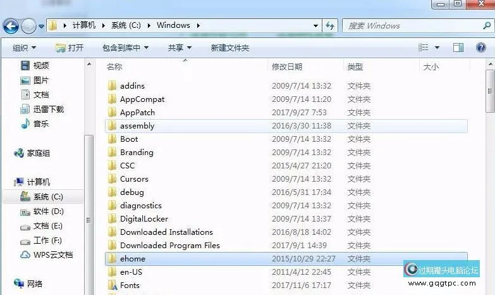Viewport: 495px width, 295px height.
Task: Open the 组织 menu
Action: pos(24,47)
